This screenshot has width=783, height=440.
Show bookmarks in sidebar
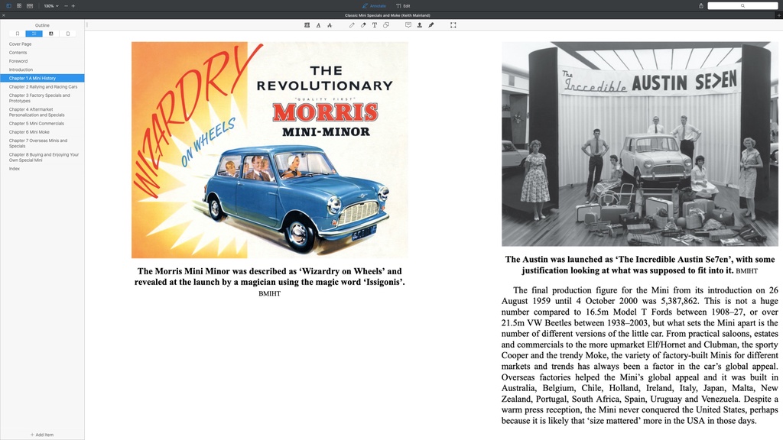[18, 34]
